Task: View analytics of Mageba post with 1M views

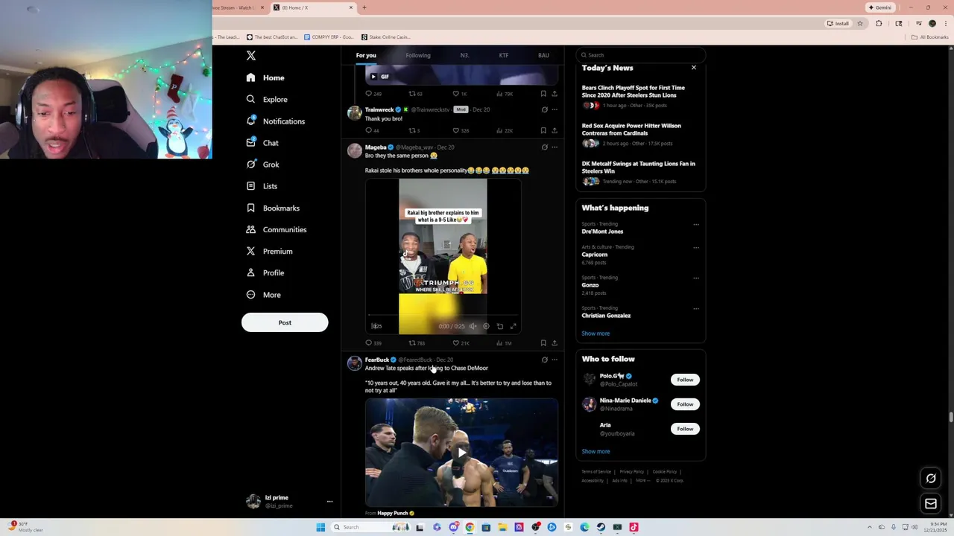Action: pos(504,343)
